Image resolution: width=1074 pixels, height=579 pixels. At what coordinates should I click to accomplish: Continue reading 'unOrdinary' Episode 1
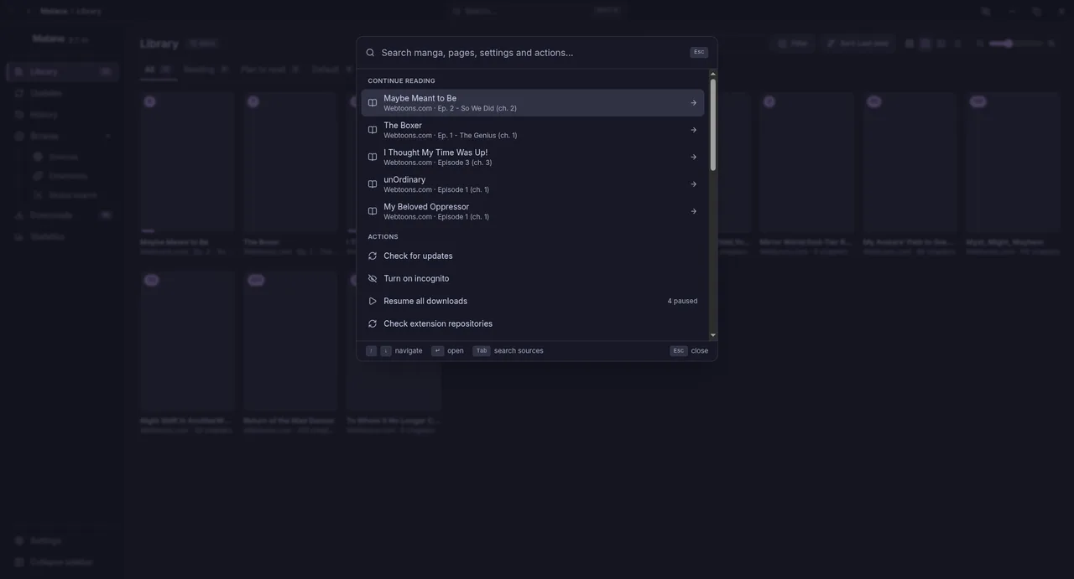(x=533, y=184)
